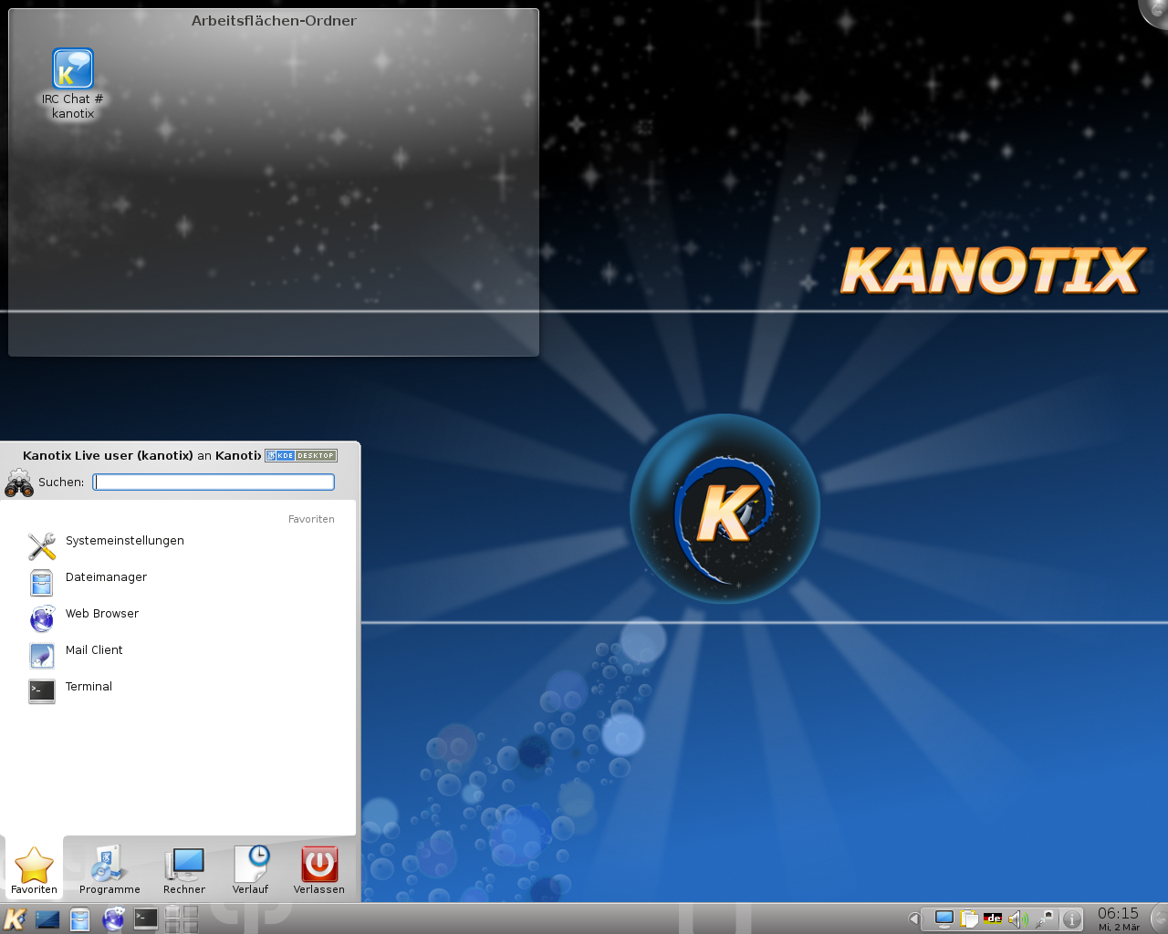Open terminal icon in the bottom panel
Image resolution: width=1168 pixels, height=934 pixels.
tap(146, 918)
